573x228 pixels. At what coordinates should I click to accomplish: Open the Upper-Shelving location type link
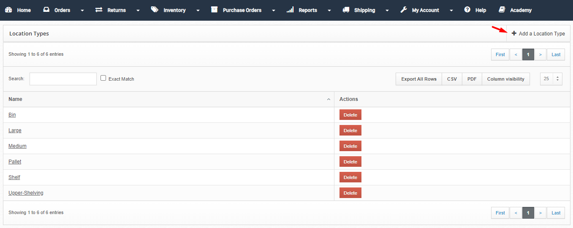click(26, 193)
